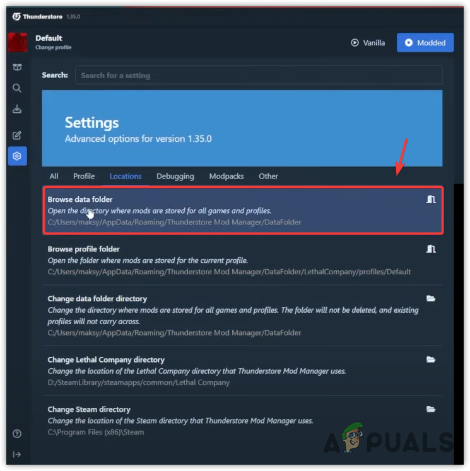Switch to the Profile settings tab
Viewport: 470px width, 471px height.
[x=84, y=177]
